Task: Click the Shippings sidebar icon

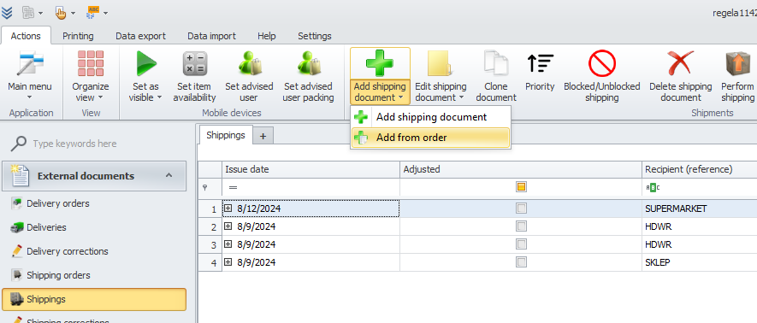Action: click(17, 299)
